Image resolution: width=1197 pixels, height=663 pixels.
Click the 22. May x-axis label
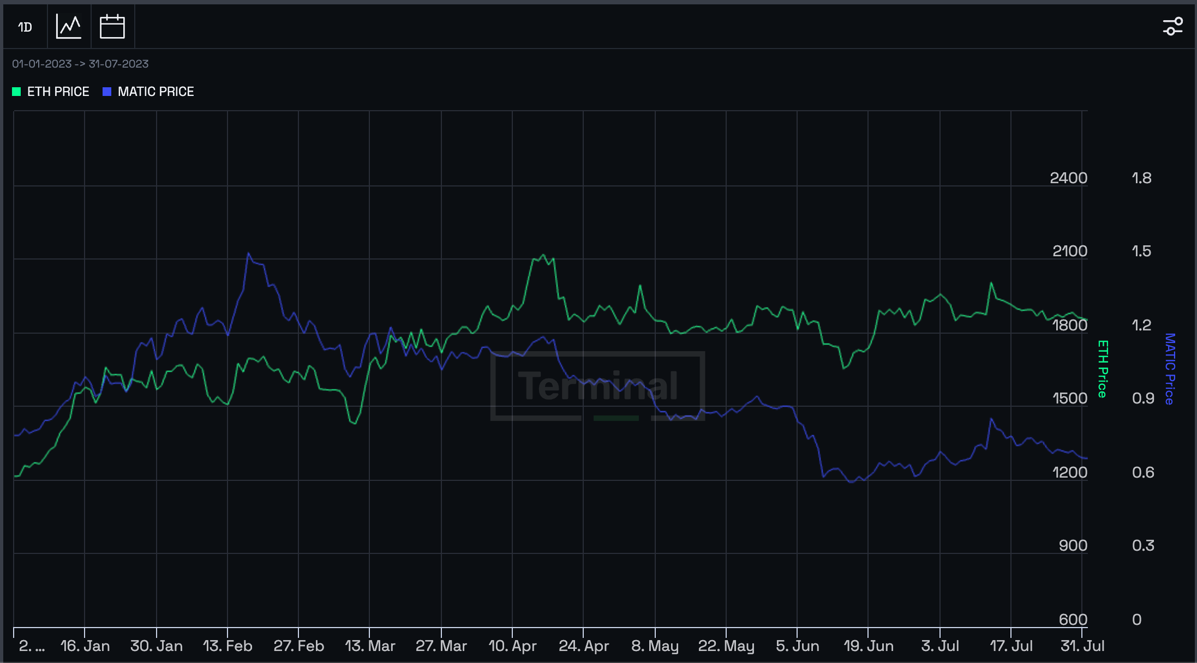click(x=726, y=646)
